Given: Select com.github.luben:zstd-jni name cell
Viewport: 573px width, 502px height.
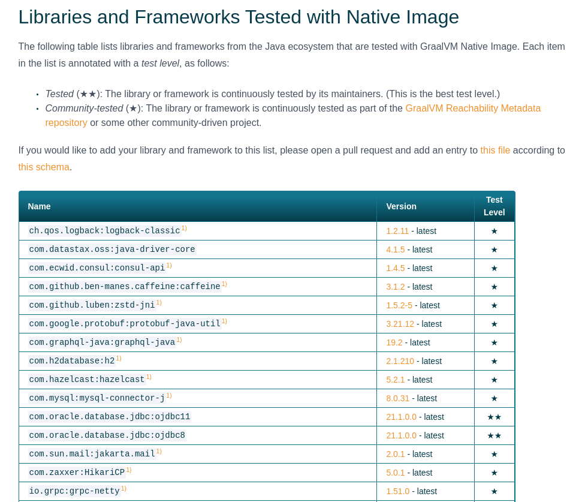Looking at the screenshot, I should tap(198, 305).
